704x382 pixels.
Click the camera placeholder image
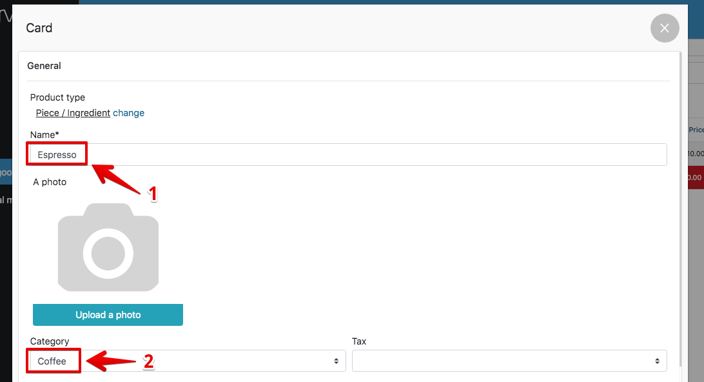[x=108, y=247]
